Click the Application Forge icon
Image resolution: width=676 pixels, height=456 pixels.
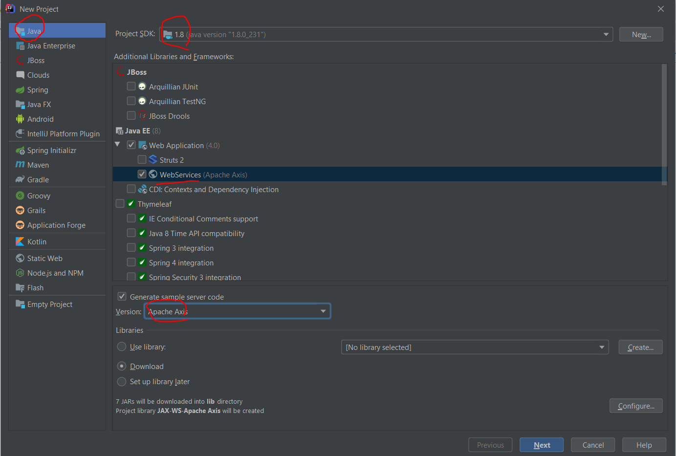click(20, 225)
